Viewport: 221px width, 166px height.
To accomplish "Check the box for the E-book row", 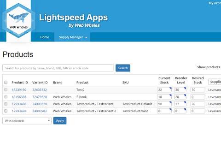I will tap(6, 97).
